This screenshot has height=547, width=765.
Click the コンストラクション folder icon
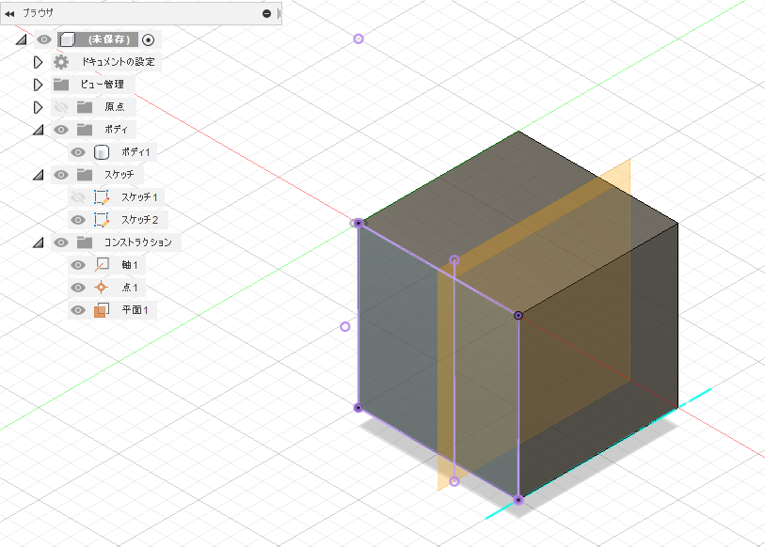click(x=85, y=242)
